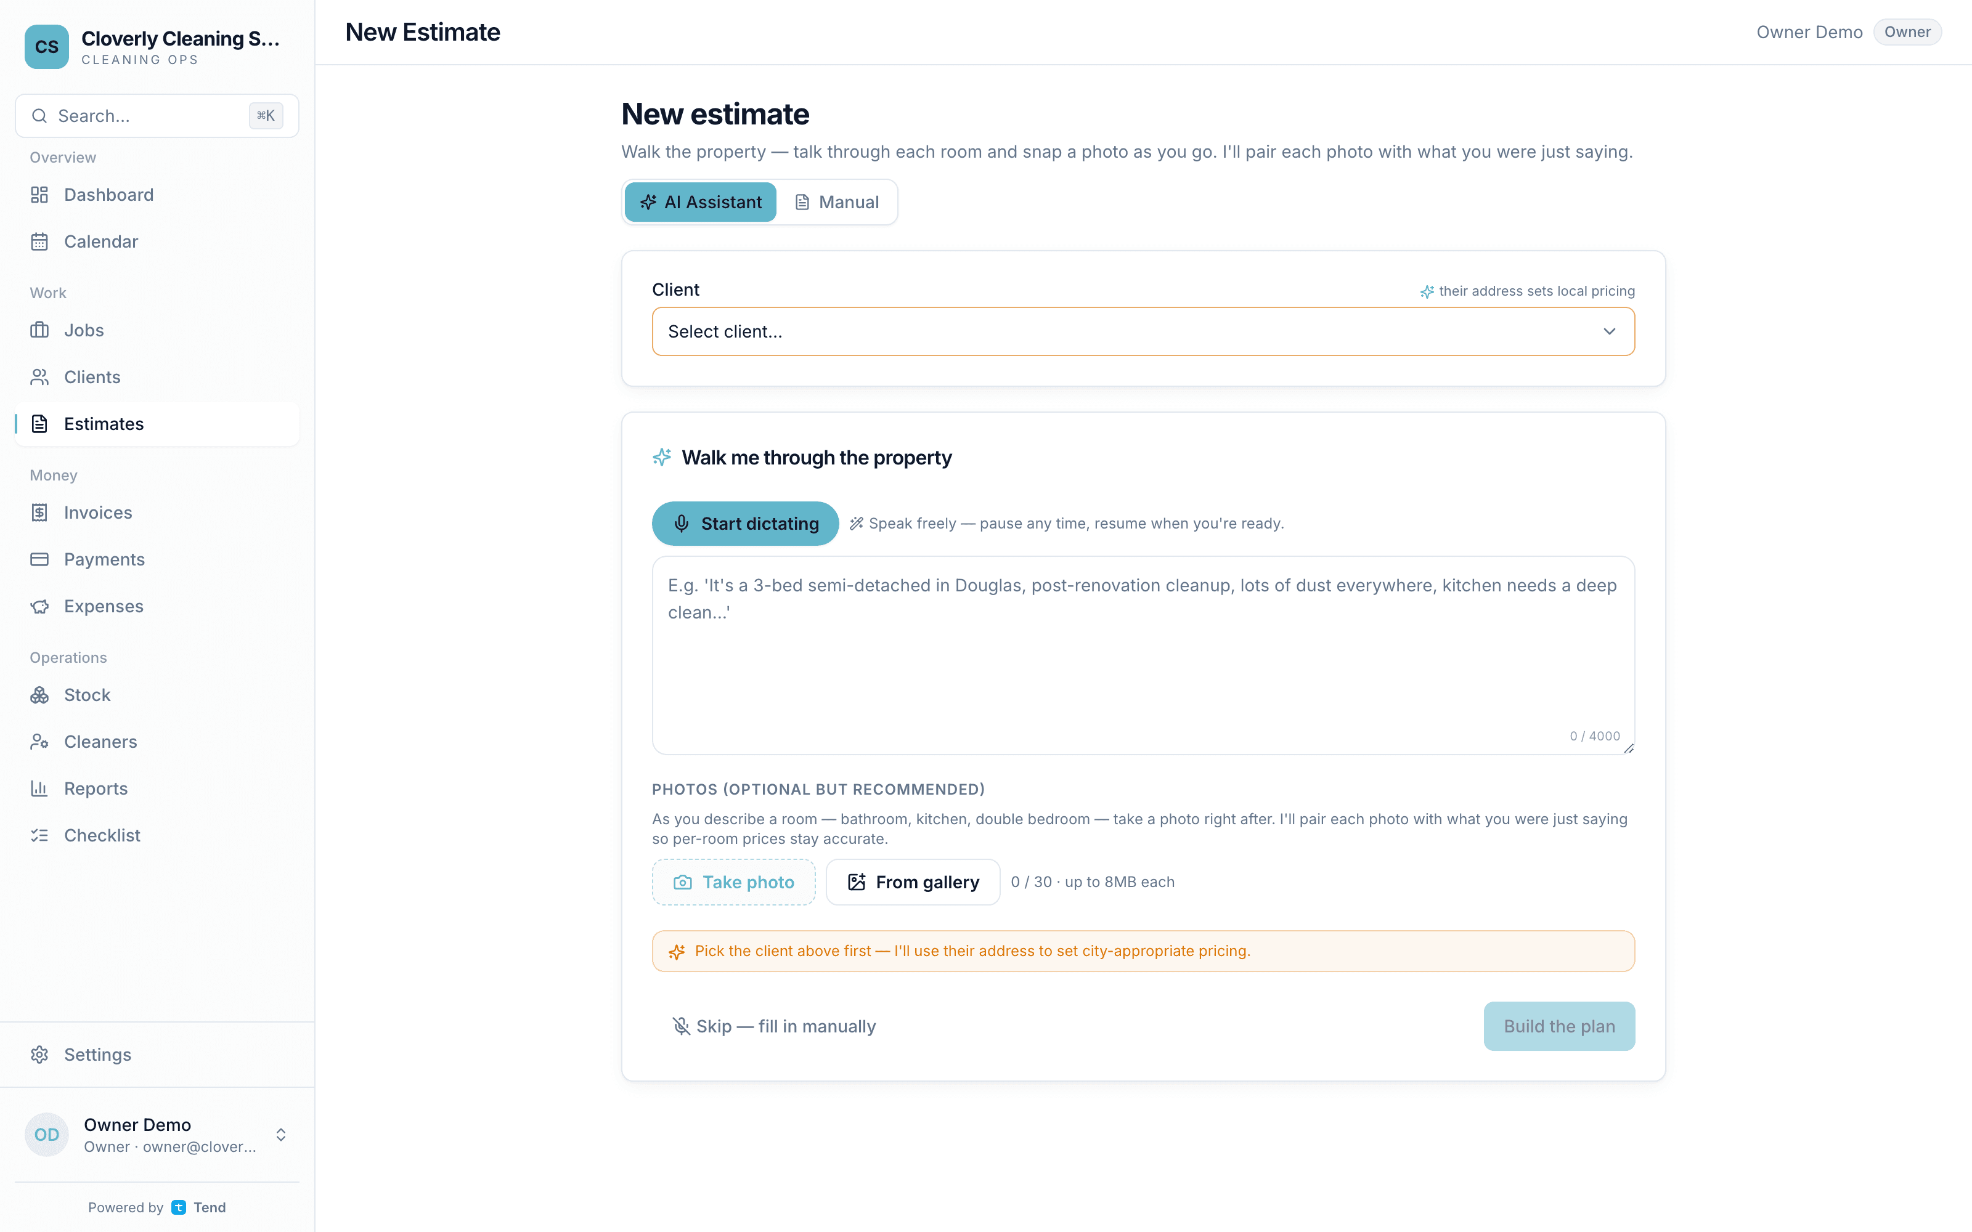Open Settings from sidebar

pos(157,1055)
